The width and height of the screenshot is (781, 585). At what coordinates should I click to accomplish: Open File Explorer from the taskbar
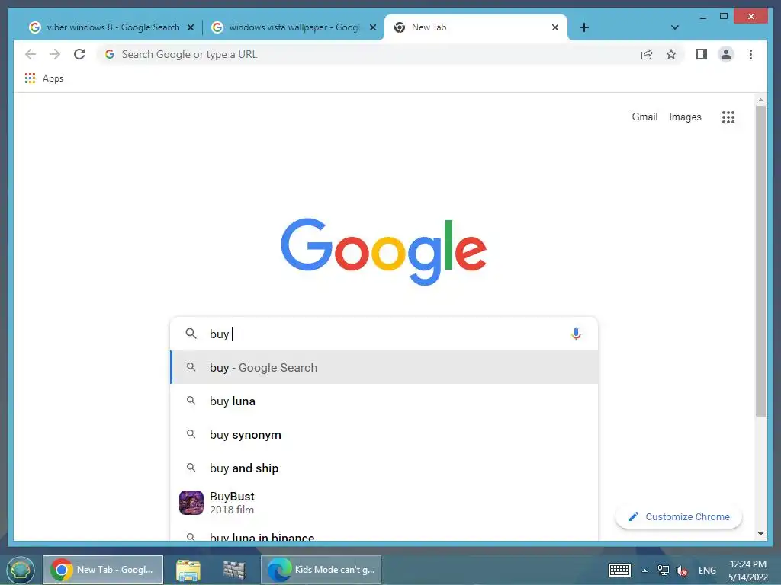click(188, 570)
